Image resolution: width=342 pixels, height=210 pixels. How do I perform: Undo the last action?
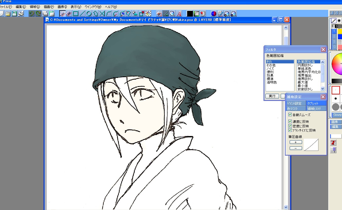click(32, 13)
